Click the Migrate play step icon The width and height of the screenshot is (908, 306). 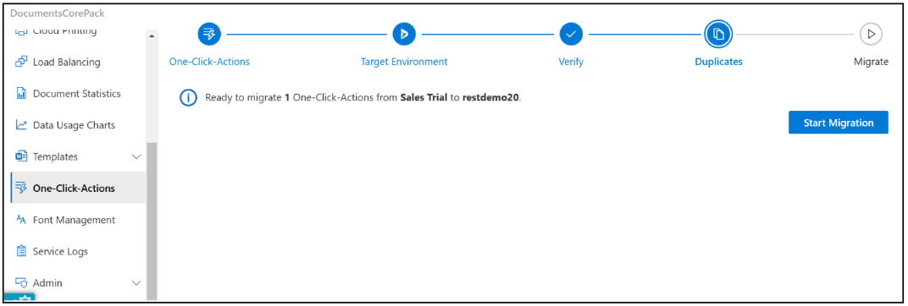[x=871, y=35]
